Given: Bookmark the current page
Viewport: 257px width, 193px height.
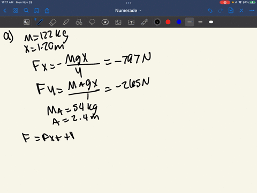Looking at the screenshot, I should pyautogui.click(x=36, y=11).
